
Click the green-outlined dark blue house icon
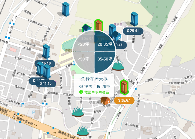click(x=86, y=27)
